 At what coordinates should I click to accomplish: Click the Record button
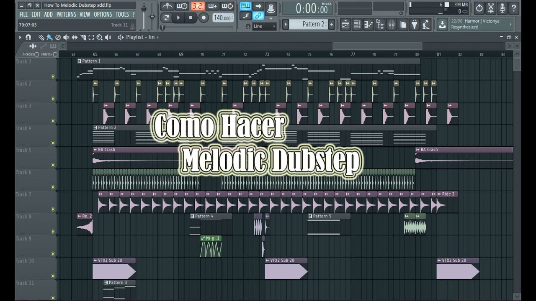point(204,18)
